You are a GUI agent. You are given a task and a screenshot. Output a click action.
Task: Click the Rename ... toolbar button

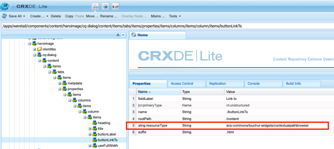pos(109,16)
